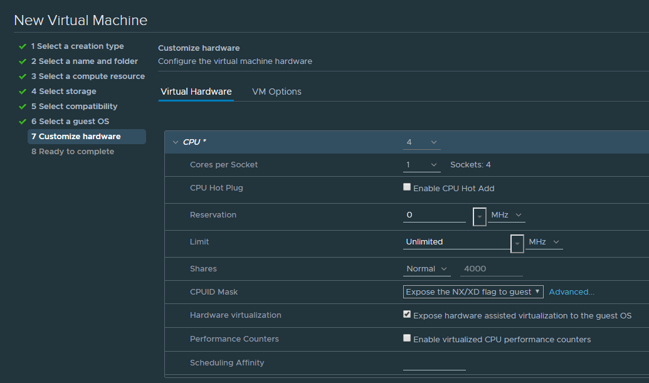Open the Limit value arrow dropdown
Screen dimensions: 649x383
[517, 243]
